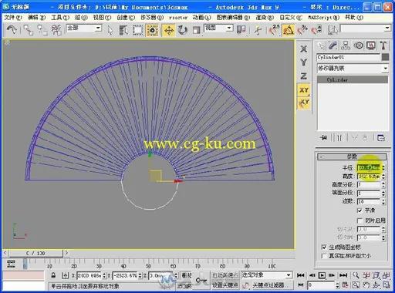This screenshot has height=293, width=395.
Task: Open Edit Named Selection Sets icon
Action: pyautogui.click(x=333, y=30)
